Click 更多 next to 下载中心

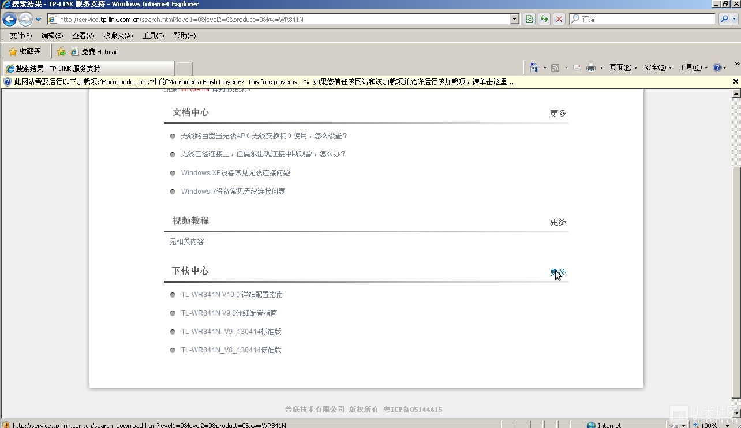coord(558,272)
